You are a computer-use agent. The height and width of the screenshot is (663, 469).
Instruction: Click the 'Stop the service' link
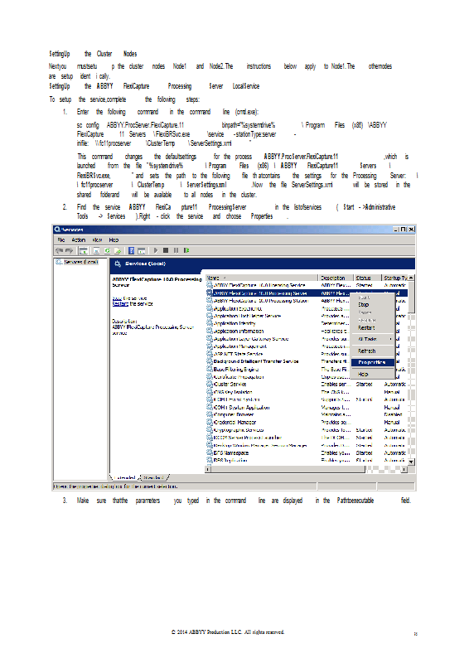coord(117,298)
